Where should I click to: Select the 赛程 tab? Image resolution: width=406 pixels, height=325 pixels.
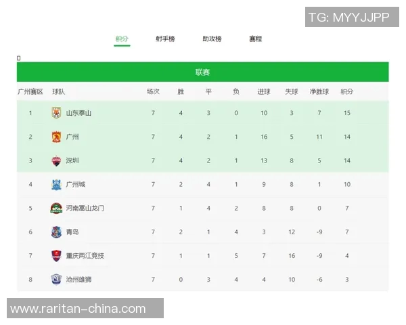[x=256, y=39]
